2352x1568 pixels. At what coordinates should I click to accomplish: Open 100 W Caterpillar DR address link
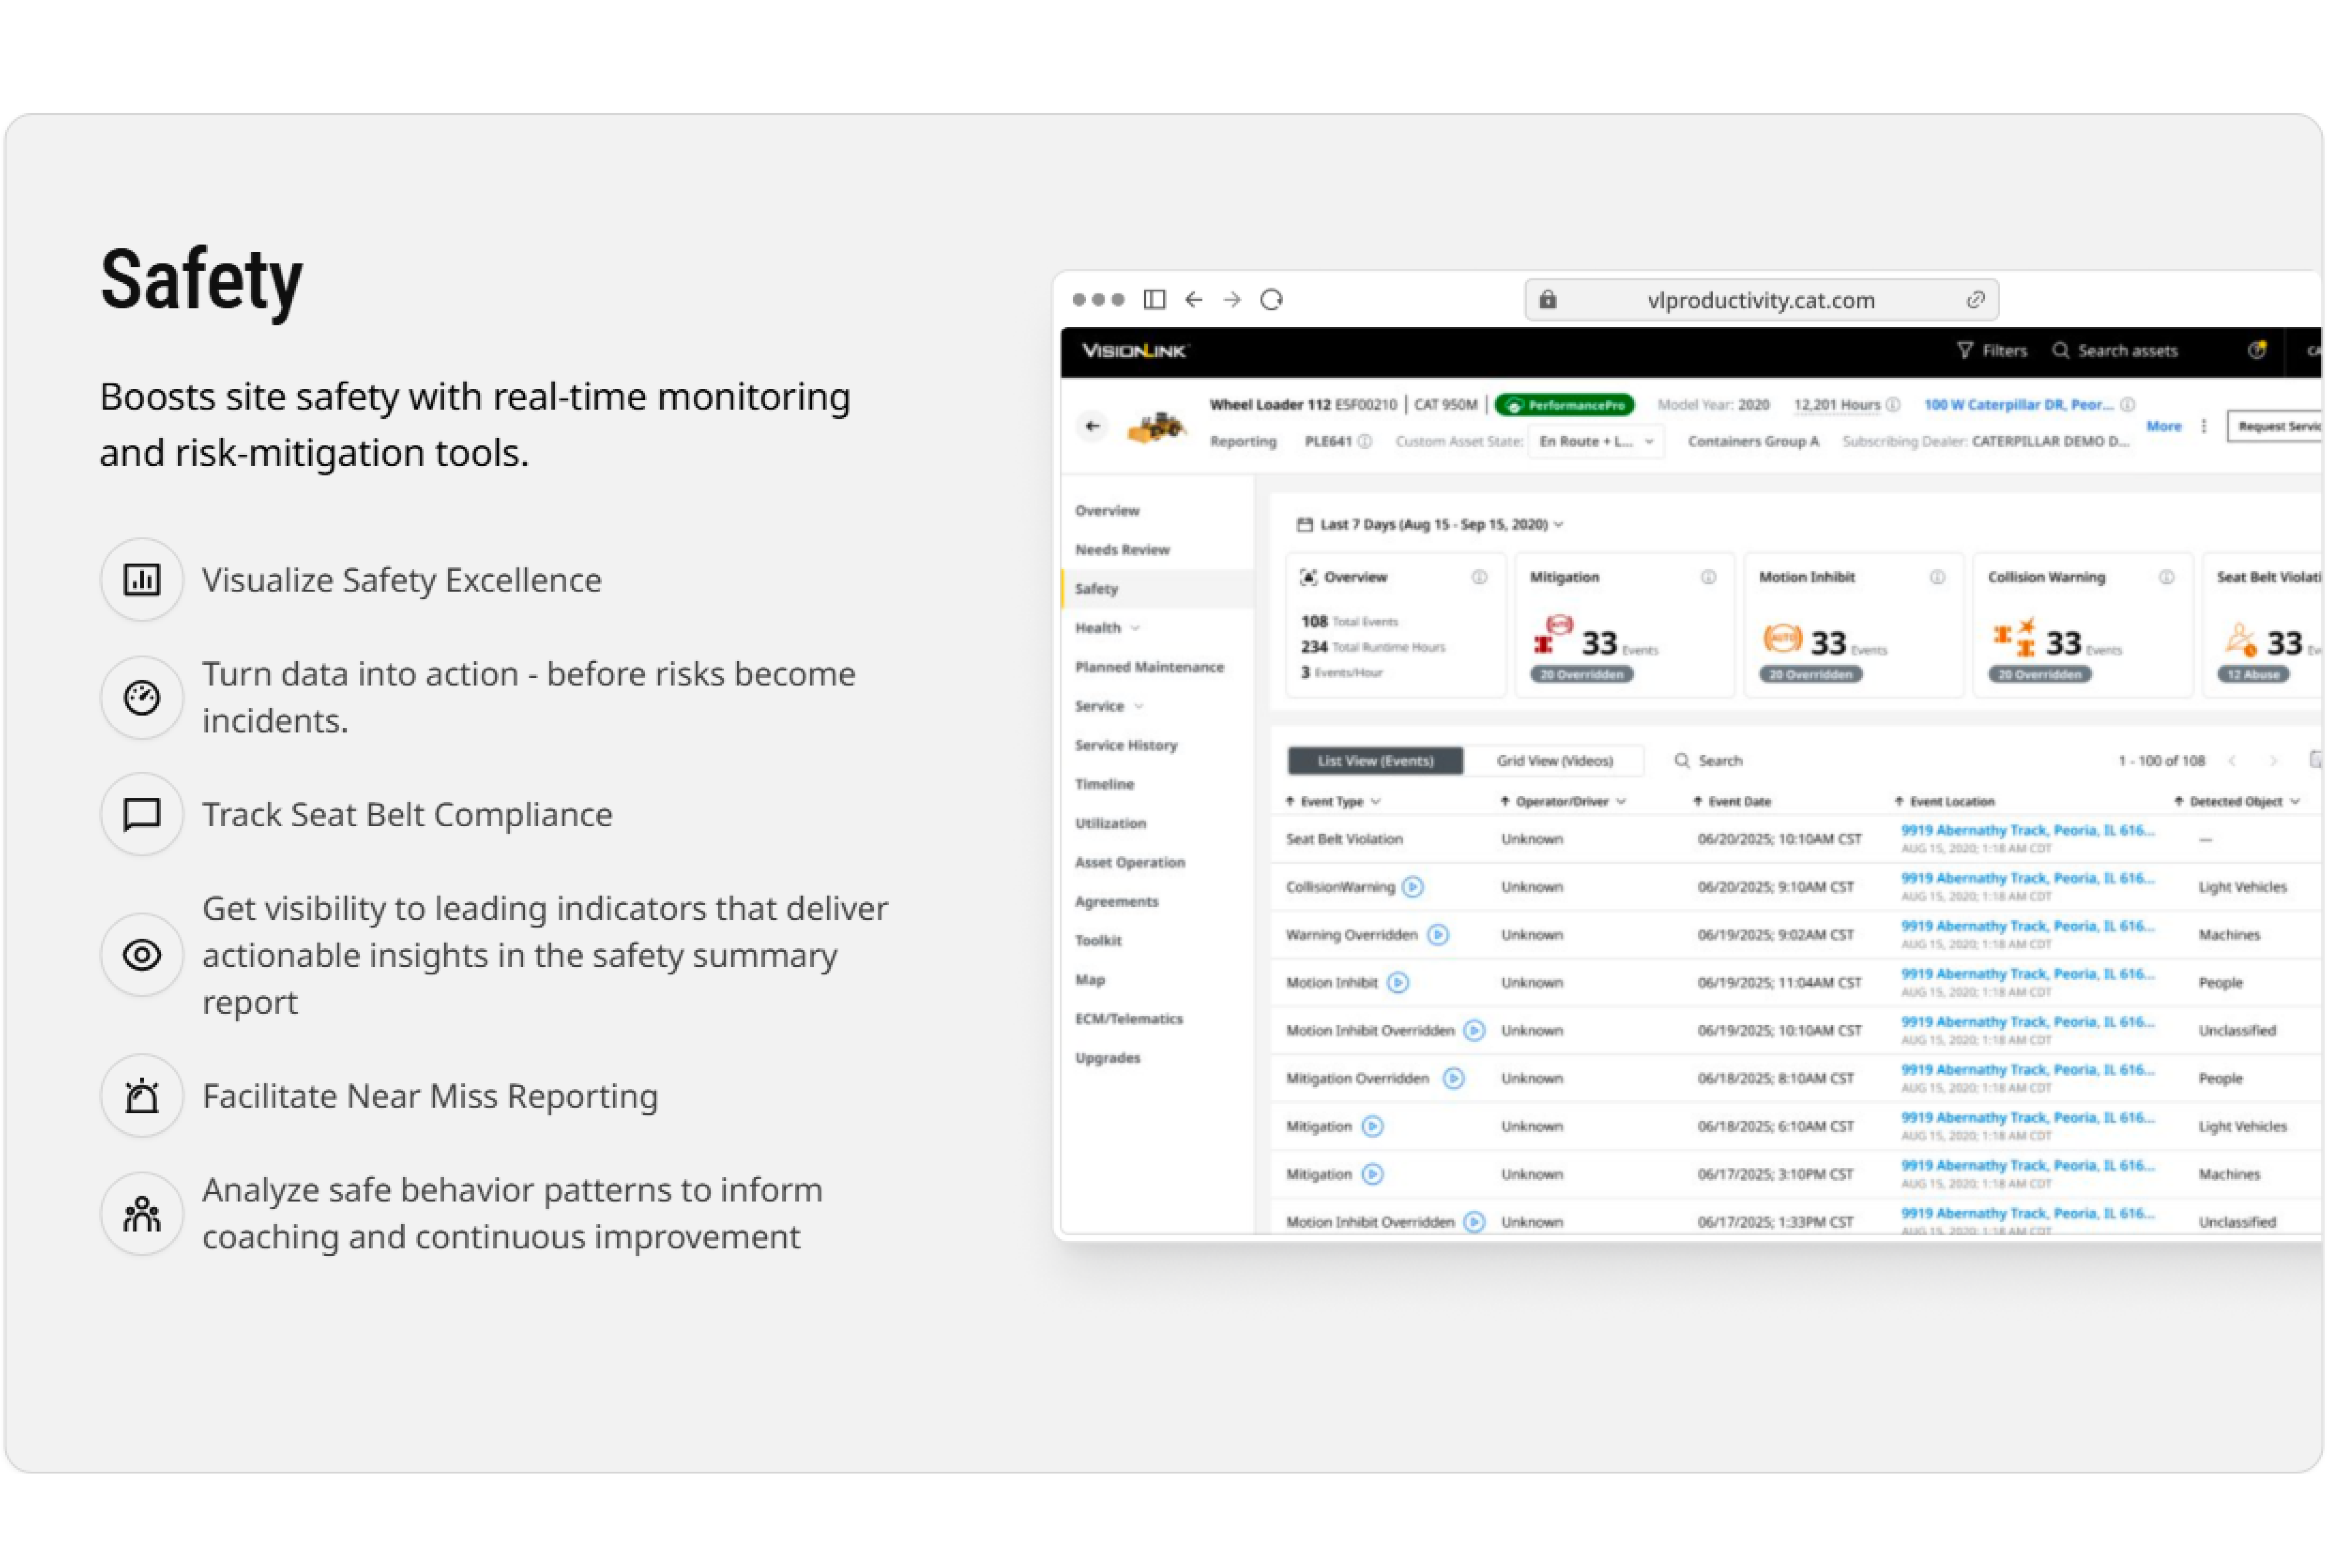[x=2019, y=405]
